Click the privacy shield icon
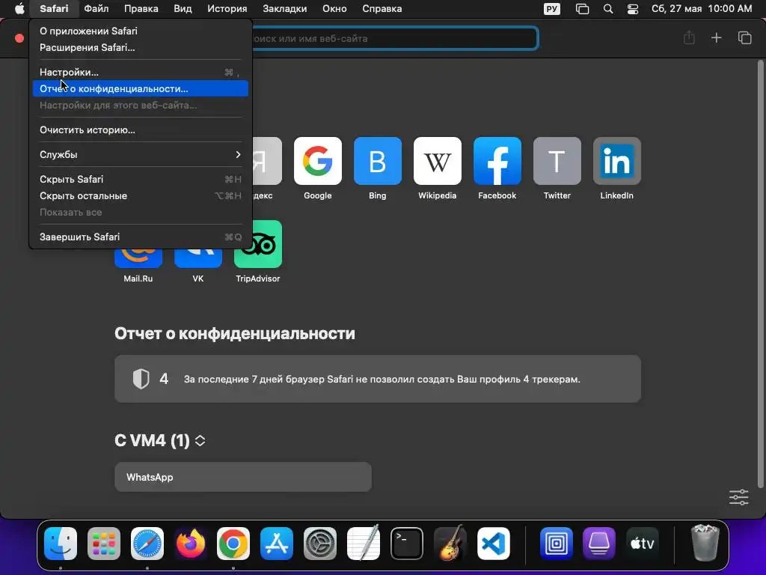 [141, 379]
